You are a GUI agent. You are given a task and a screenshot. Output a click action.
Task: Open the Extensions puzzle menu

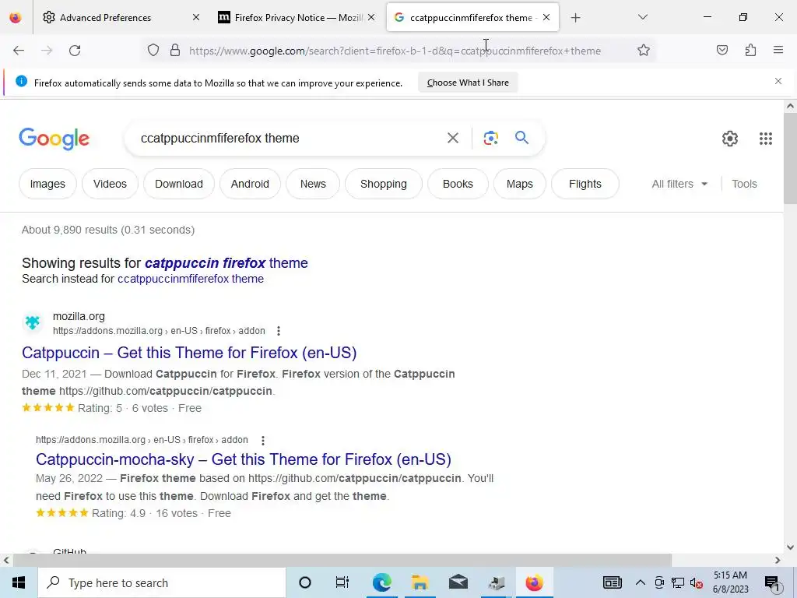[750, 51]
